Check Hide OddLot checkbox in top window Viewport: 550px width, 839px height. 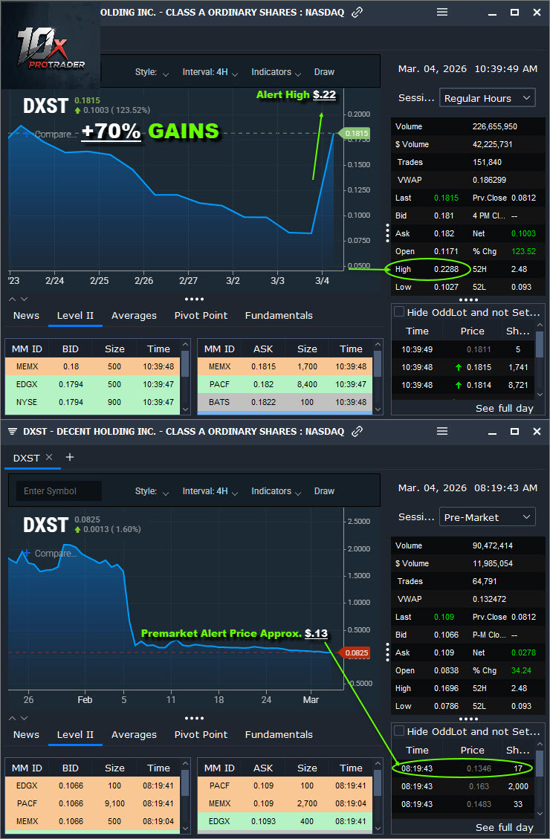pos(399,312)
